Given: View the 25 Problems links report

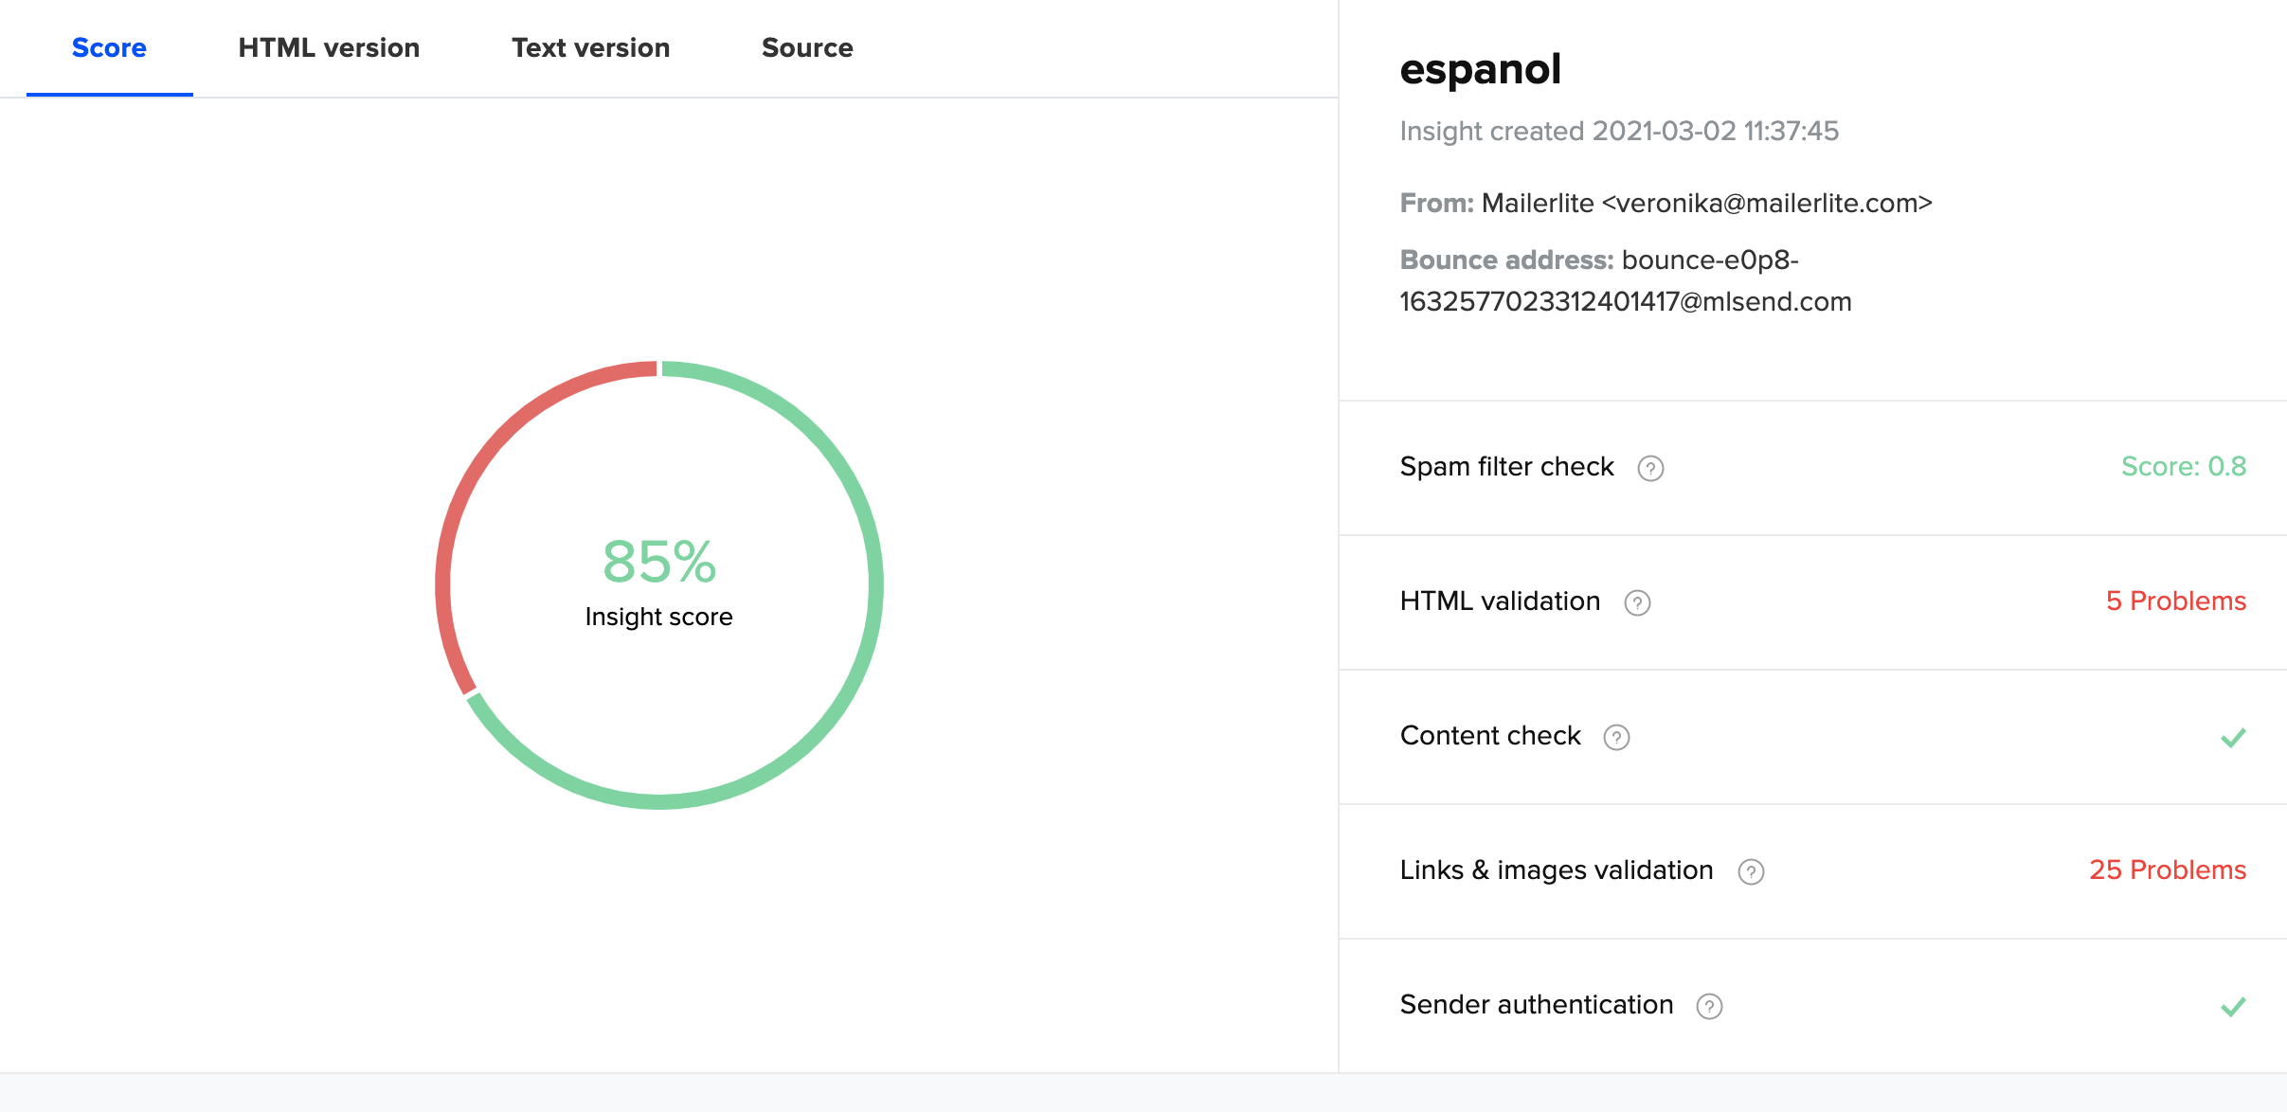Looking at the screenshot, I should click(2168, 870).
